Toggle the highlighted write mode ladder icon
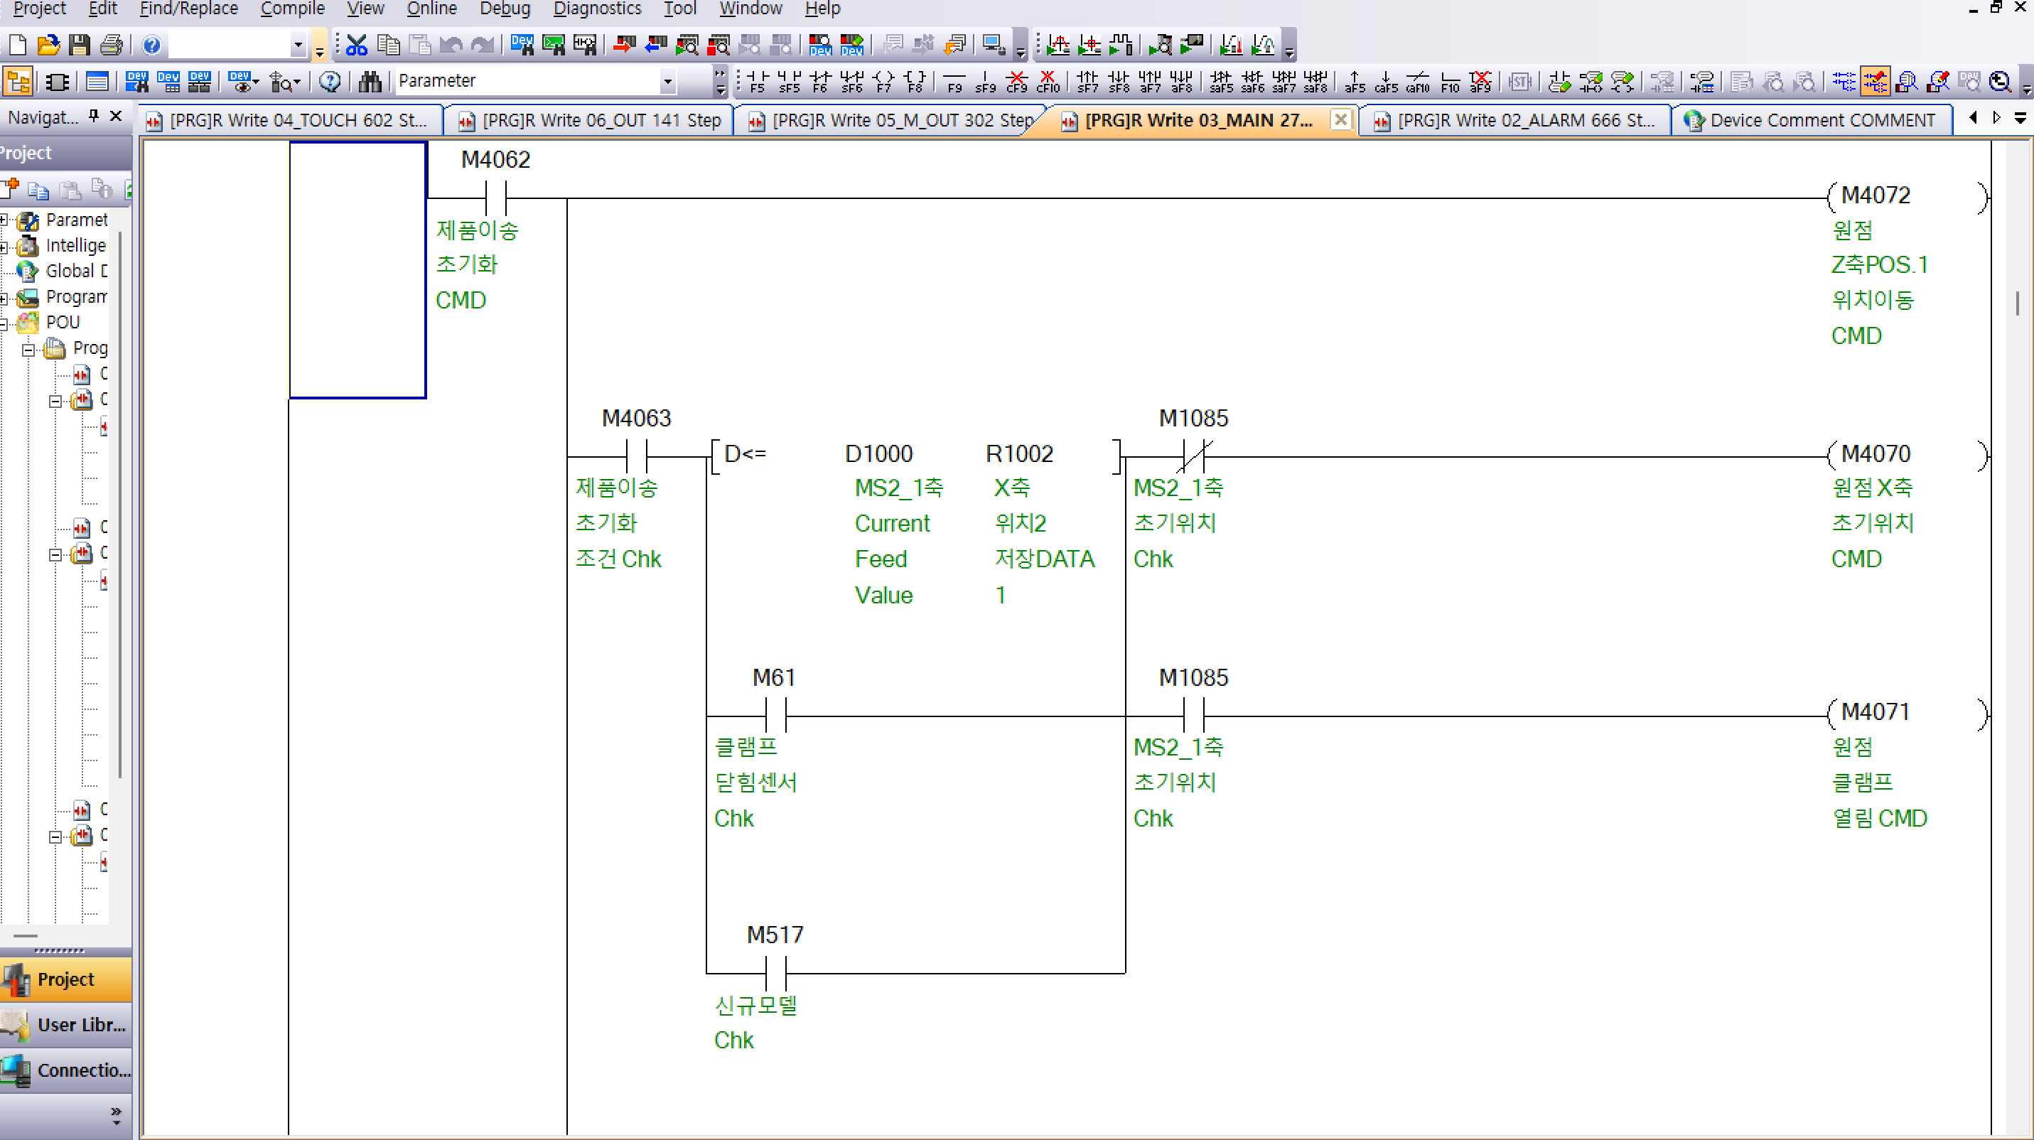Viewport: 2034px width, 1140px height. coord(1875,81)
